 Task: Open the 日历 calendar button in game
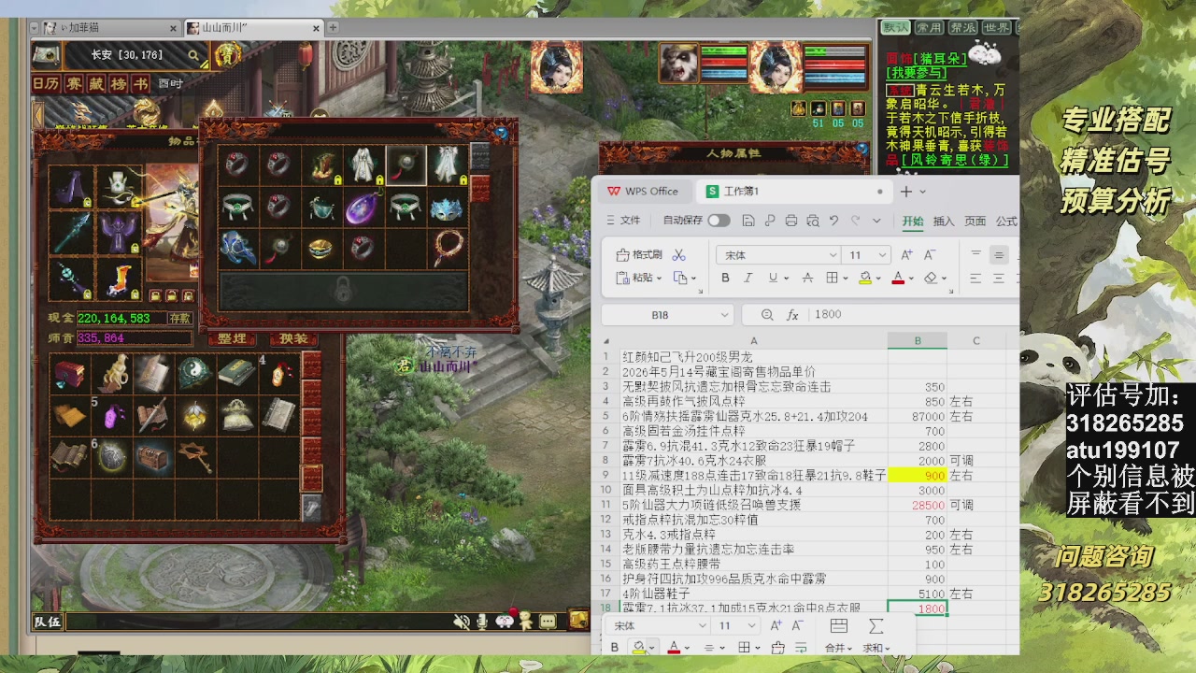click(x=46, y=84)
